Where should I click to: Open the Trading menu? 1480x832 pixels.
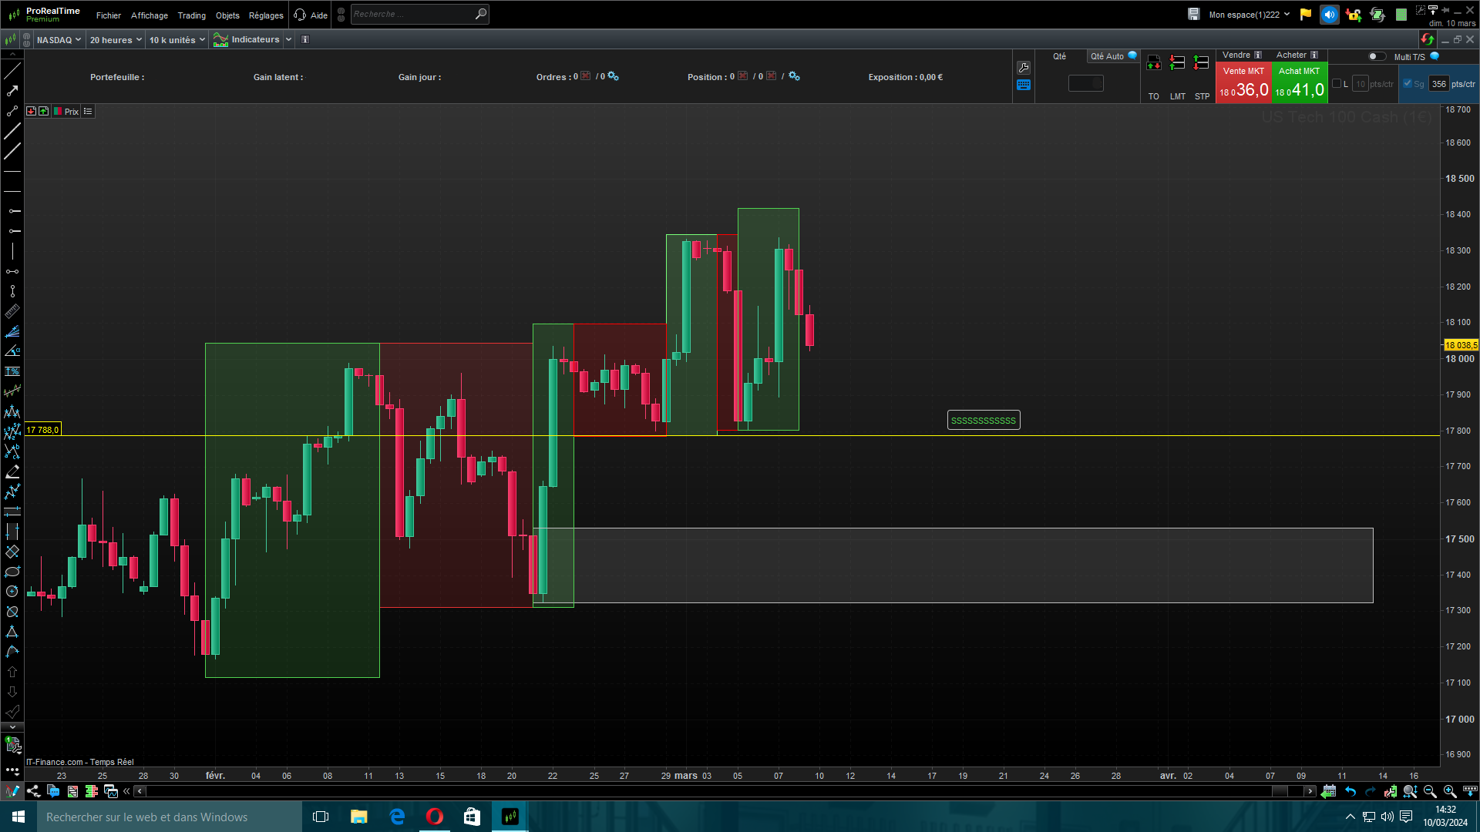pyautogui.click(x=191, y=15)
